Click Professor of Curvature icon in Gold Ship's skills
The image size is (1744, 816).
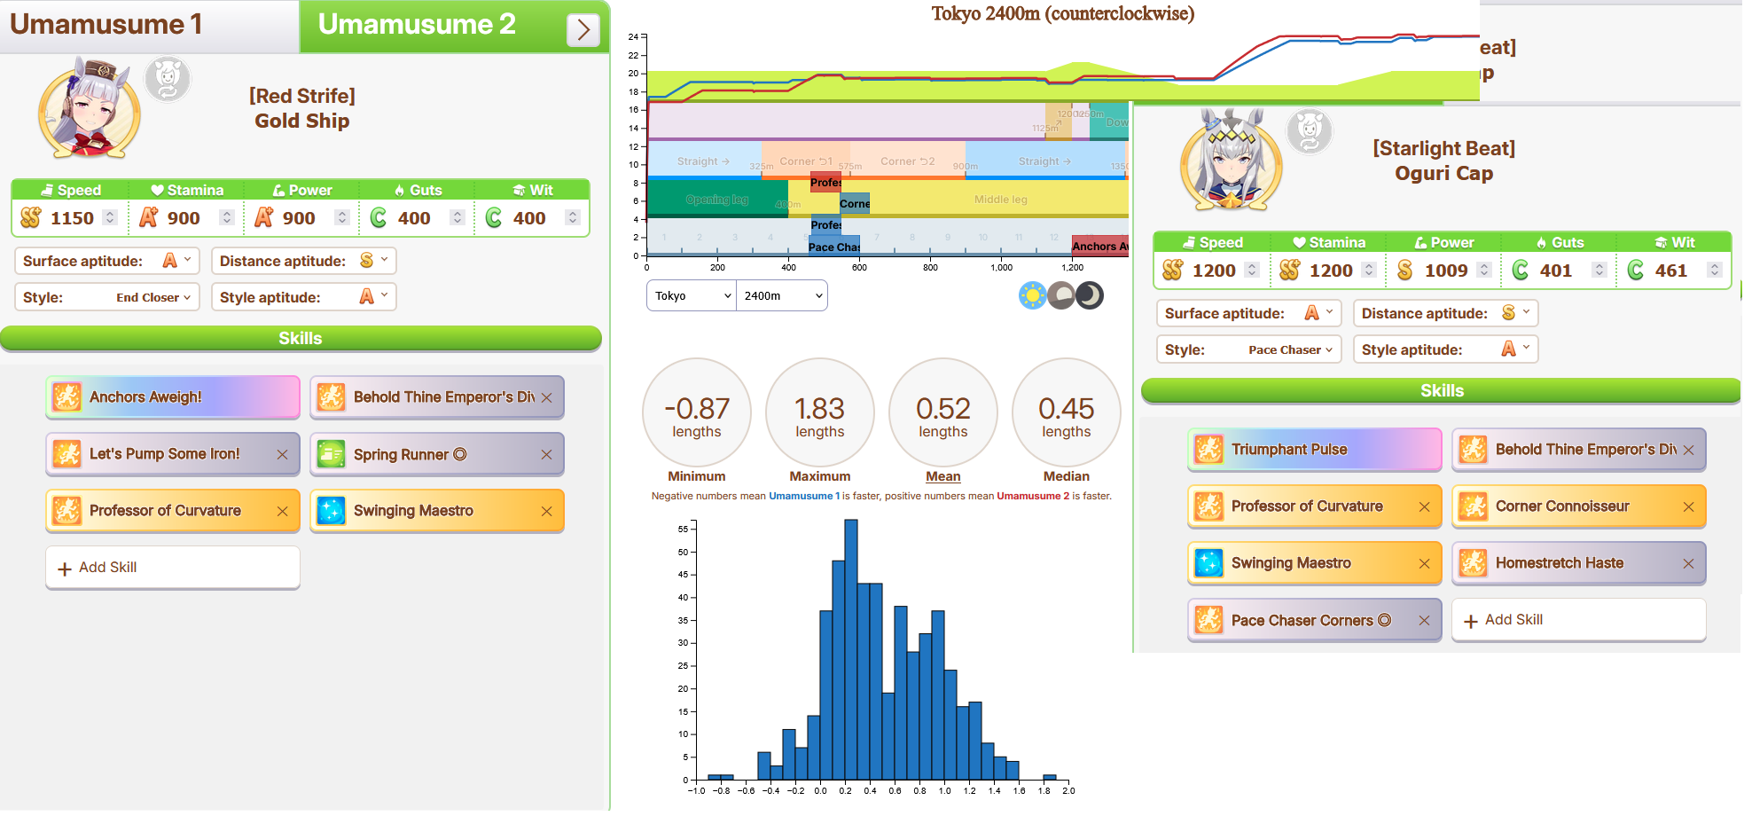click(x=66, y=511)
